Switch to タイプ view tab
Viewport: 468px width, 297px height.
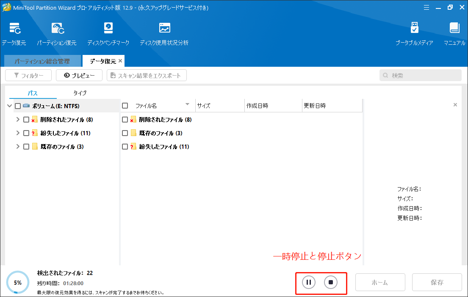click(80, 93)
